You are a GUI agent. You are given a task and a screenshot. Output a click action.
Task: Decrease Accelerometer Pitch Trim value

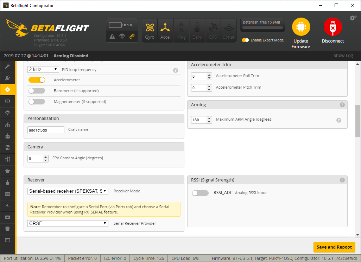[x=209, y=89]
